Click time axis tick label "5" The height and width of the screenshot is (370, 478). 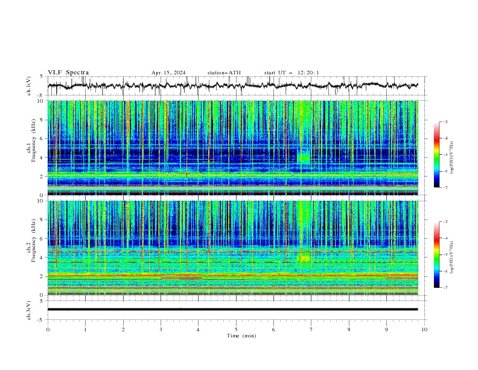click(236, 329)
